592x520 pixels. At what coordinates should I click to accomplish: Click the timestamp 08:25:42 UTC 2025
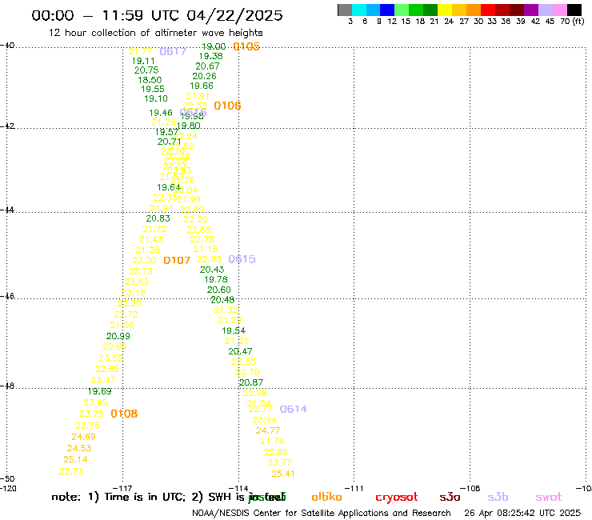(539, 513)
